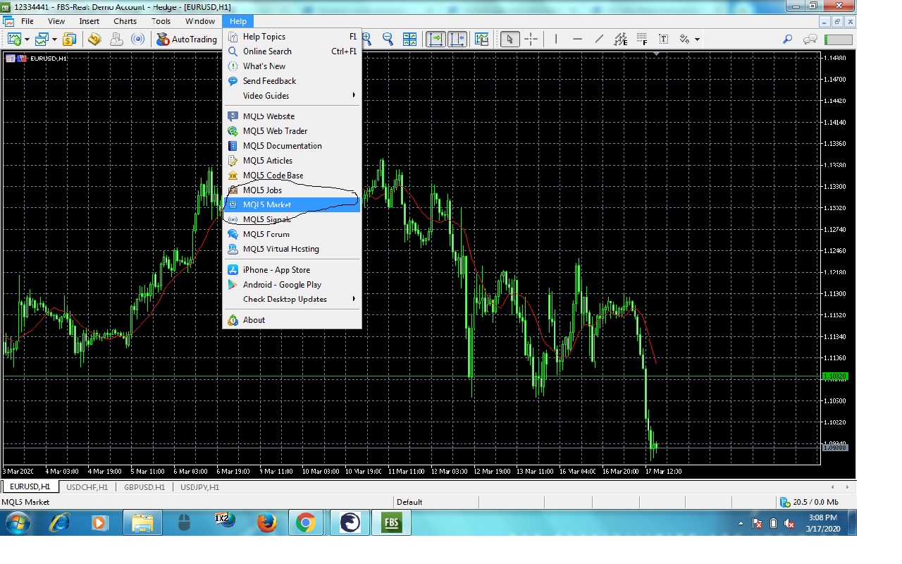
Task: Open the Charts menu
Action: [x=125, y=21]
